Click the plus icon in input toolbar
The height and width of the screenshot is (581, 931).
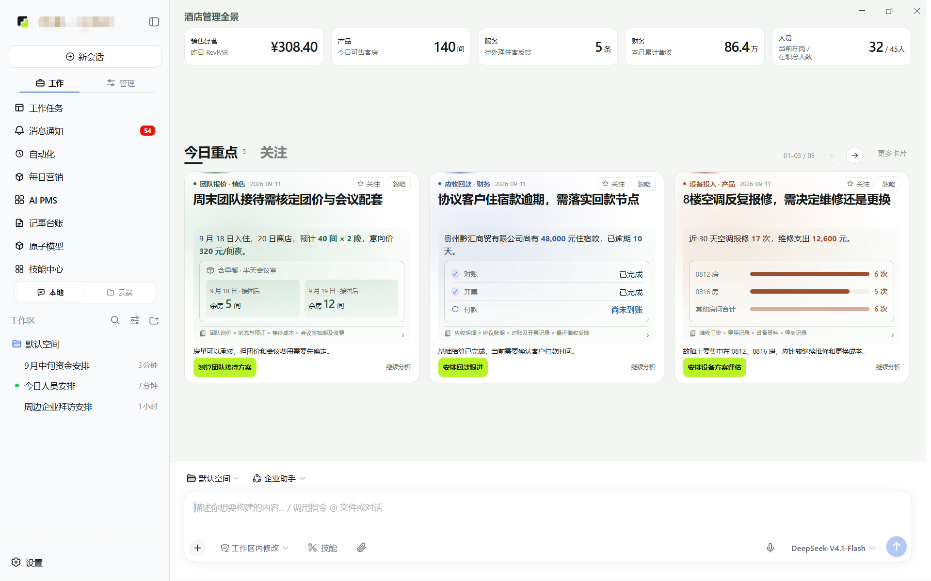198,548
